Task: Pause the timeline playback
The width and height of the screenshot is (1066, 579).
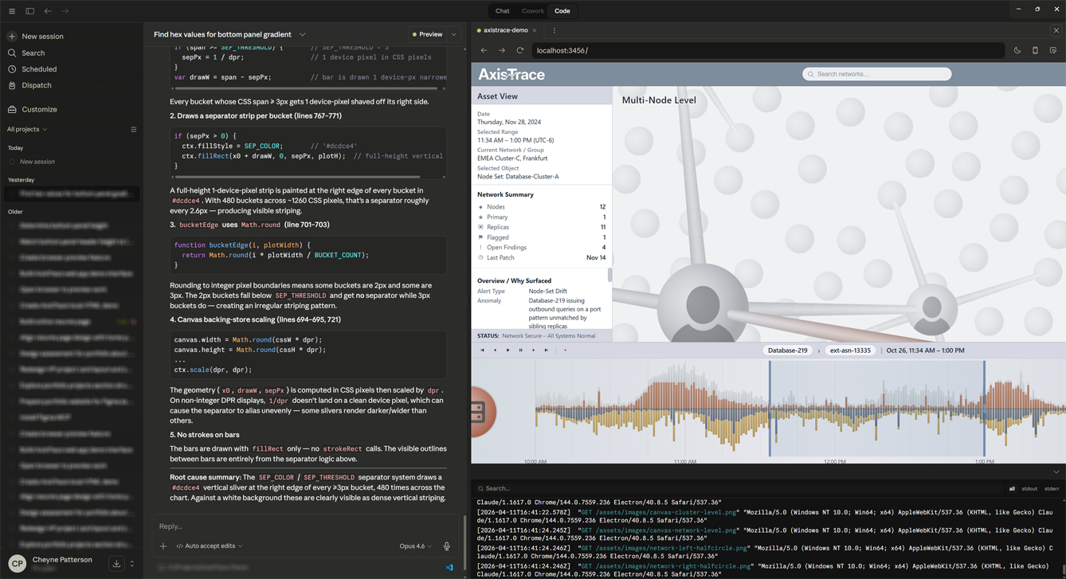Action: [521, 350]
